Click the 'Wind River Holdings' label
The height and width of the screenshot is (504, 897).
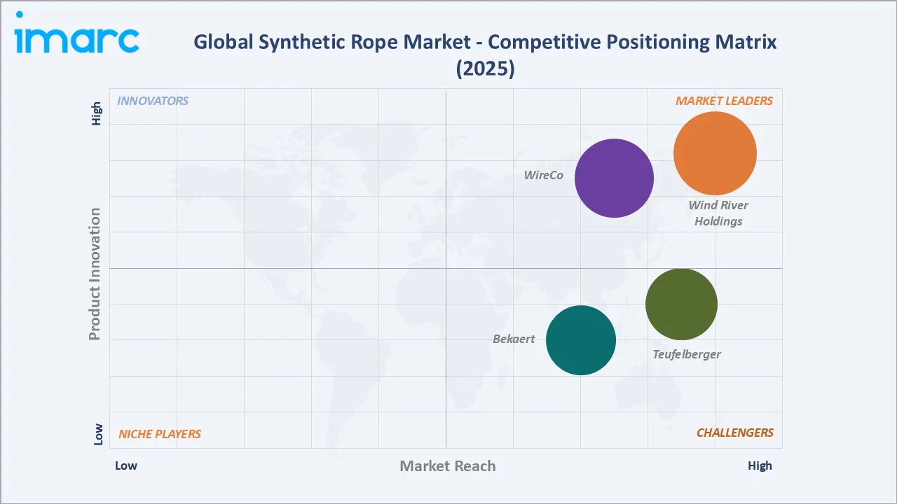pyautogui.click(x=718, y=213)
